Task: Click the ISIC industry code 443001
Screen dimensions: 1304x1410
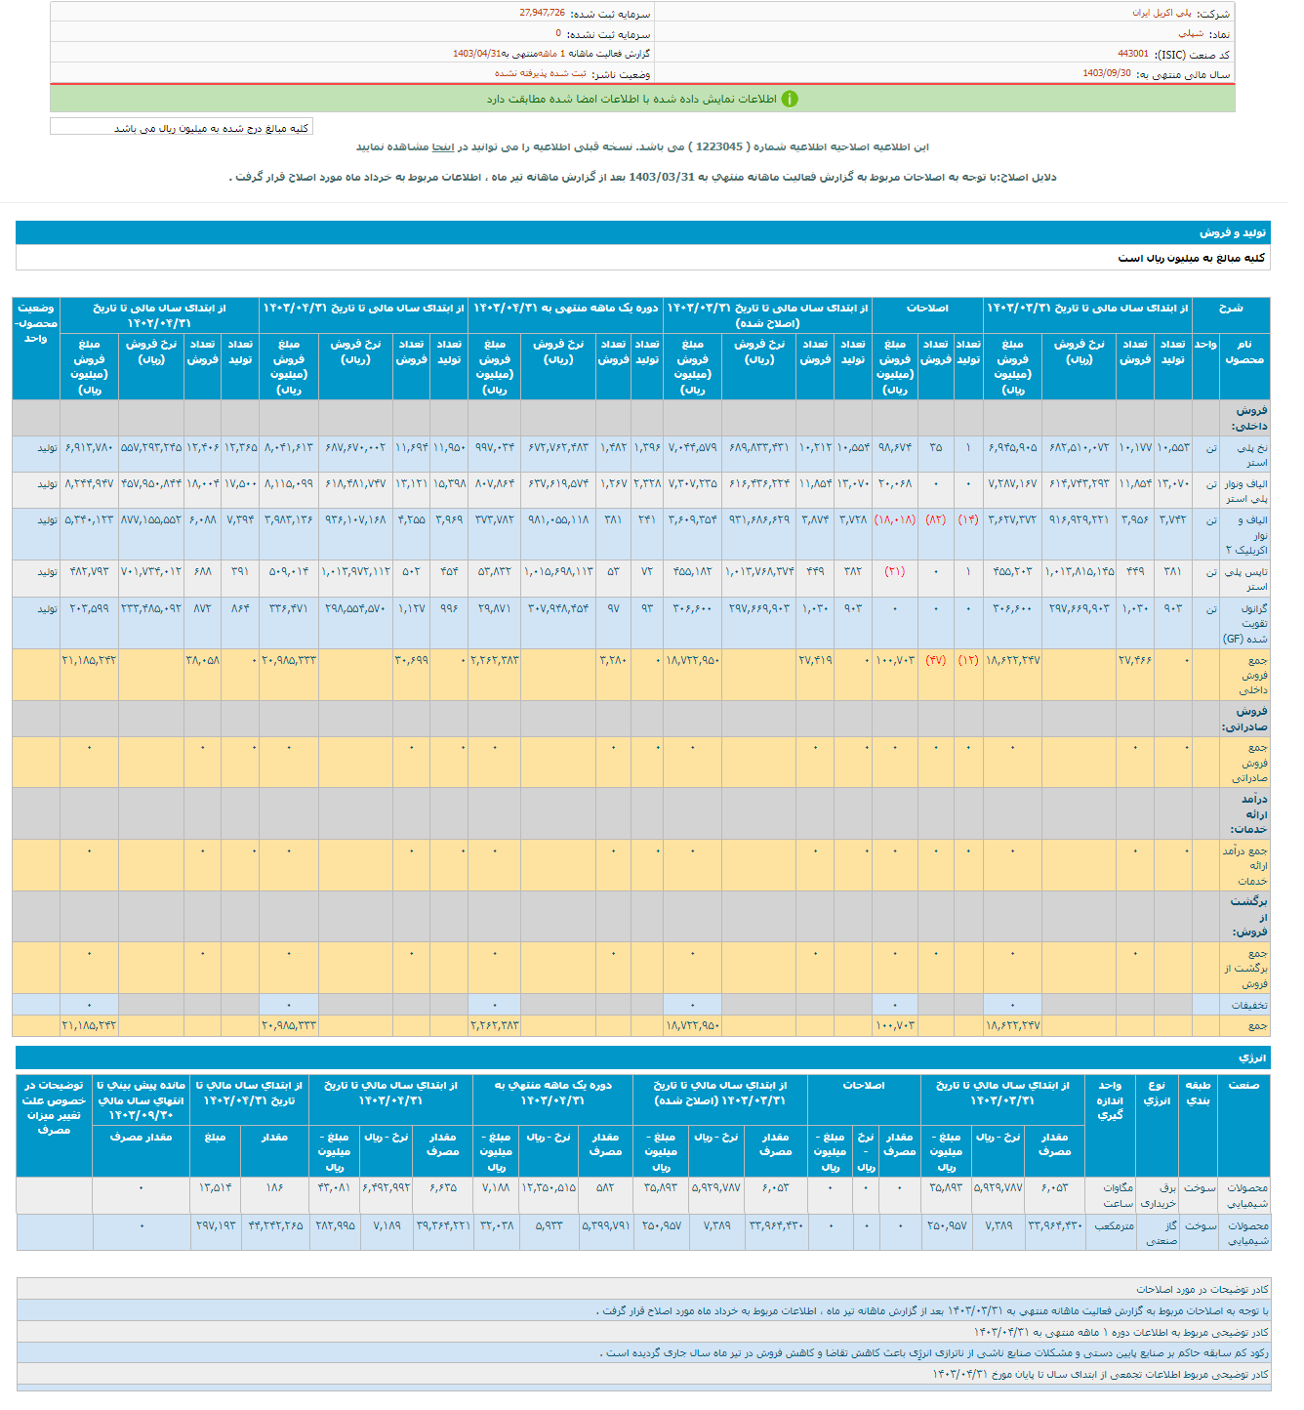Action: pos(1133,54)
